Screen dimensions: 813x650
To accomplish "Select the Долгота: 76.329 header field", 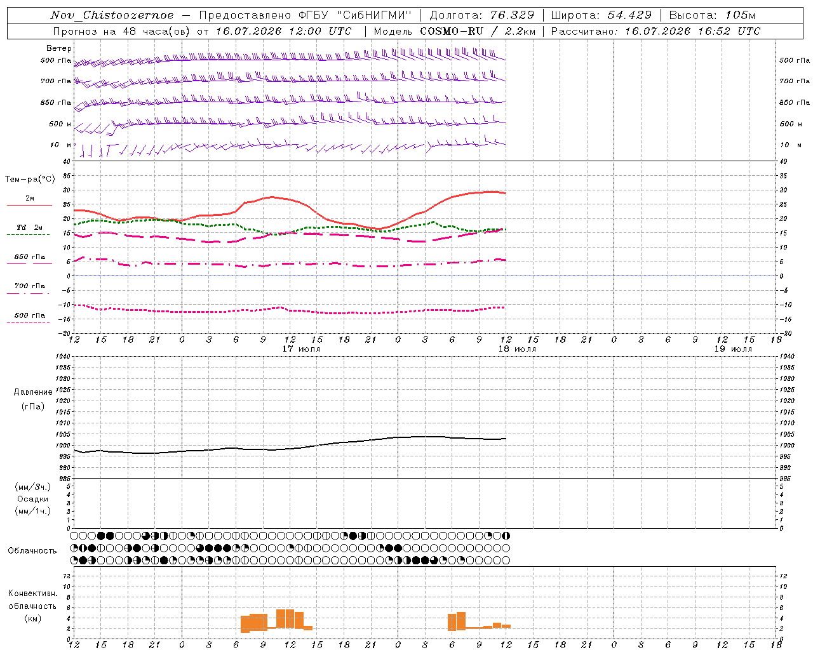I will 481,15.
